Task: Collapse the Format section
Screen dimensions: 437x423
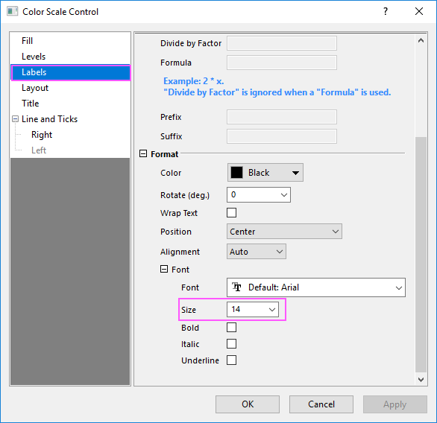Action: (143, 153)
